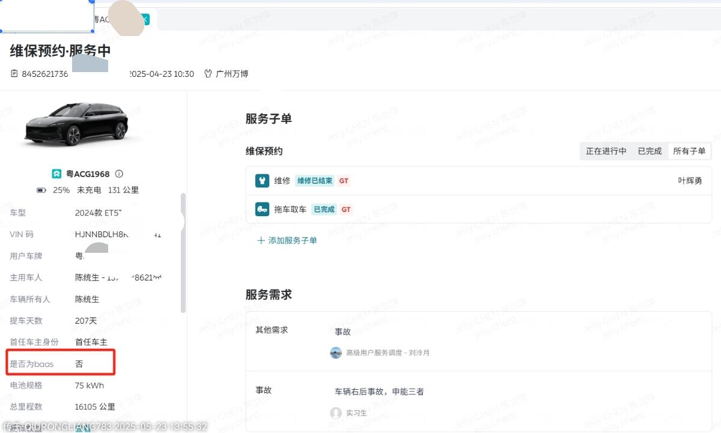Click the 维保预约·服务中 page title
This screenshot has width=721, height=433.
[x=60, y=50]
